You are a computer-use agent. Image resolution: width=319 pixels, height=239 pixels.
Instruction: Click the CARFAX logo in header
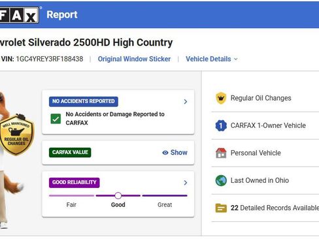pos(19,15)
